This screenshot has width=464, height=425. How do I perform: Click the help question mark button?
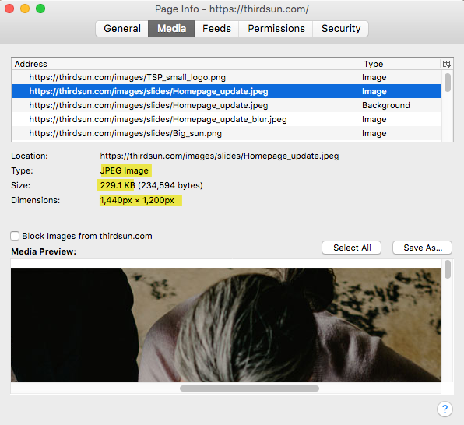445,409
